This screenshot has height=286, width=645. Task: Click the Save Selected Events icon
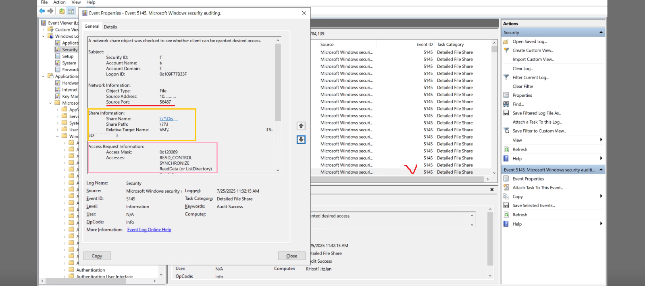click(x=506, y=205)
